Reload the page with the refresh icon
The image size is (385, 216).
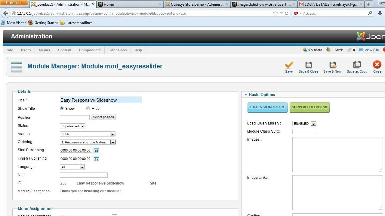[x=287, y=13]
